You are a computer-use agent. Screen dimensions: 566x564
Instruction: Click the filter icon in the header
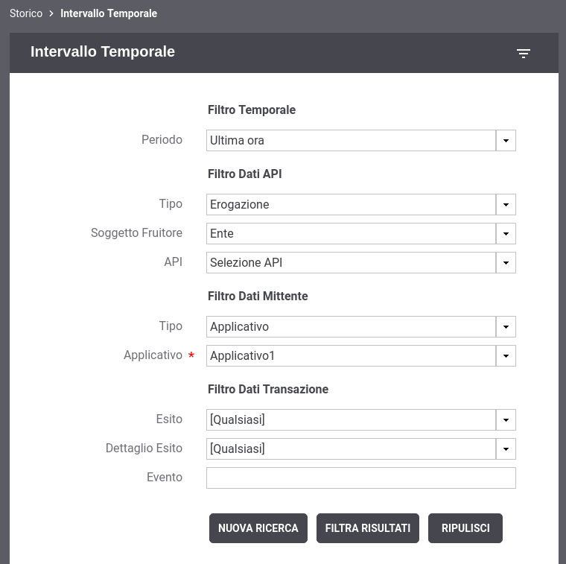[524, 54]
